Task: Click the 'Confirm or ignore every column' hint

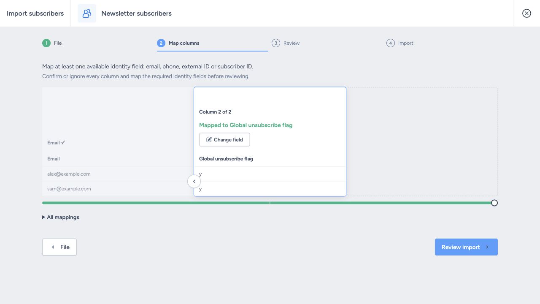Action: pyautogui.click(x=146, y=76)
